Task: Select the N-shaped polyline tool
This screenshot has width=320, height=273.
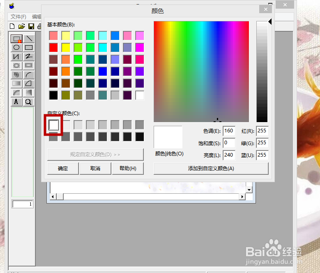Action: click(x=16, y=57)
